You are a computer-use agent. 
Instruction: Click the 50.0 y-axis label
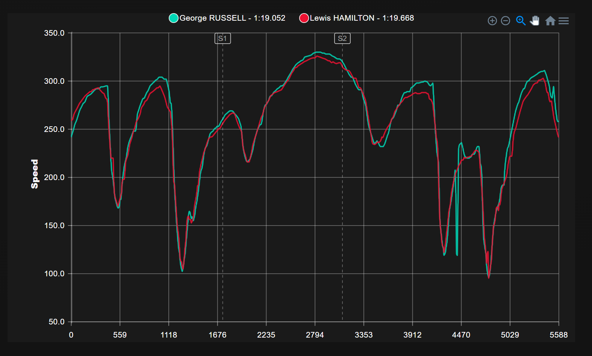[57, 322]
